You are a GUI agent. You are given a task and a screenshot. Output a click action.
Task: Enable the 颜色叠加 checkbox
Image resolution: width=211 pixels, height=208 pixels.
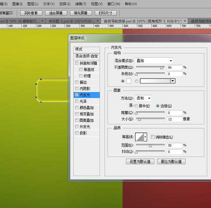[77, 108]
